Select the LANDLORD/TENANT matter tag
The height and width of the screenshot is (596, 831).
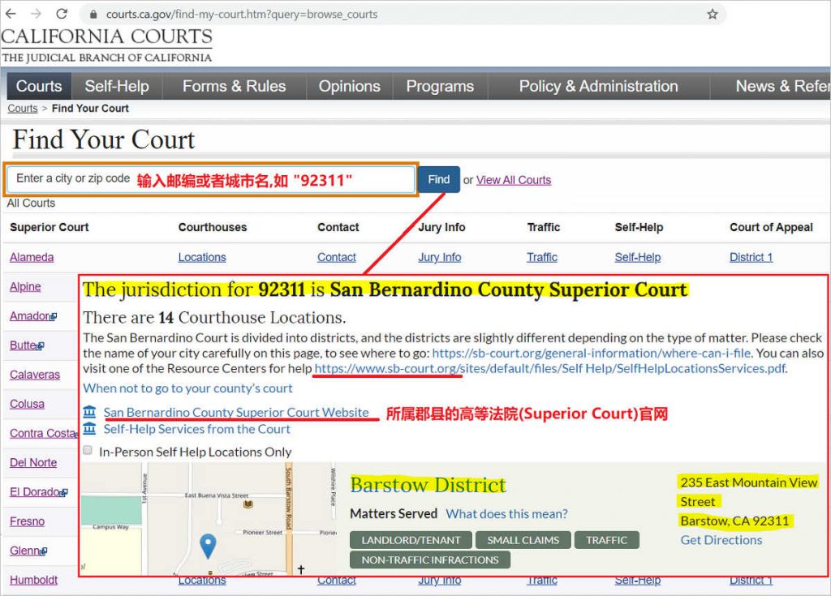pos(411,540)
